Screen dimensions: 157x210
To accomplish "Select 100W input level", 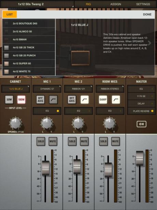I will pyautogui.click(x=22, y=100).
